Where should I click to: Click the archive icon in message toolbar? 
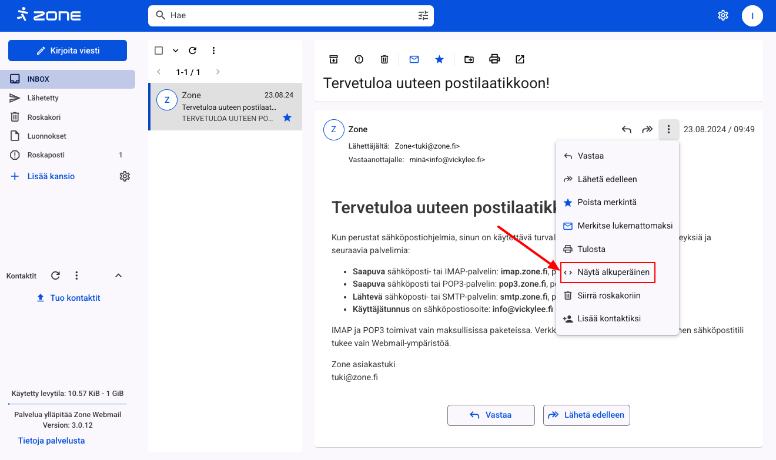pyautogui.click(x=333, y=59)
